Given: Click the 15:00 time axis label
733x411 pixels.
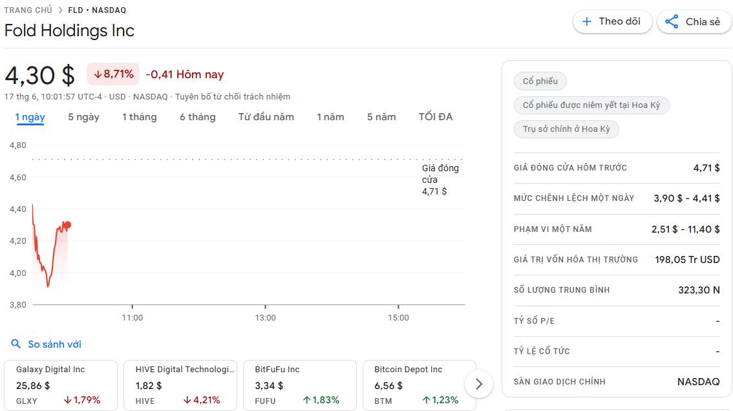Looking at the screenshot, I should click(398, 317).
